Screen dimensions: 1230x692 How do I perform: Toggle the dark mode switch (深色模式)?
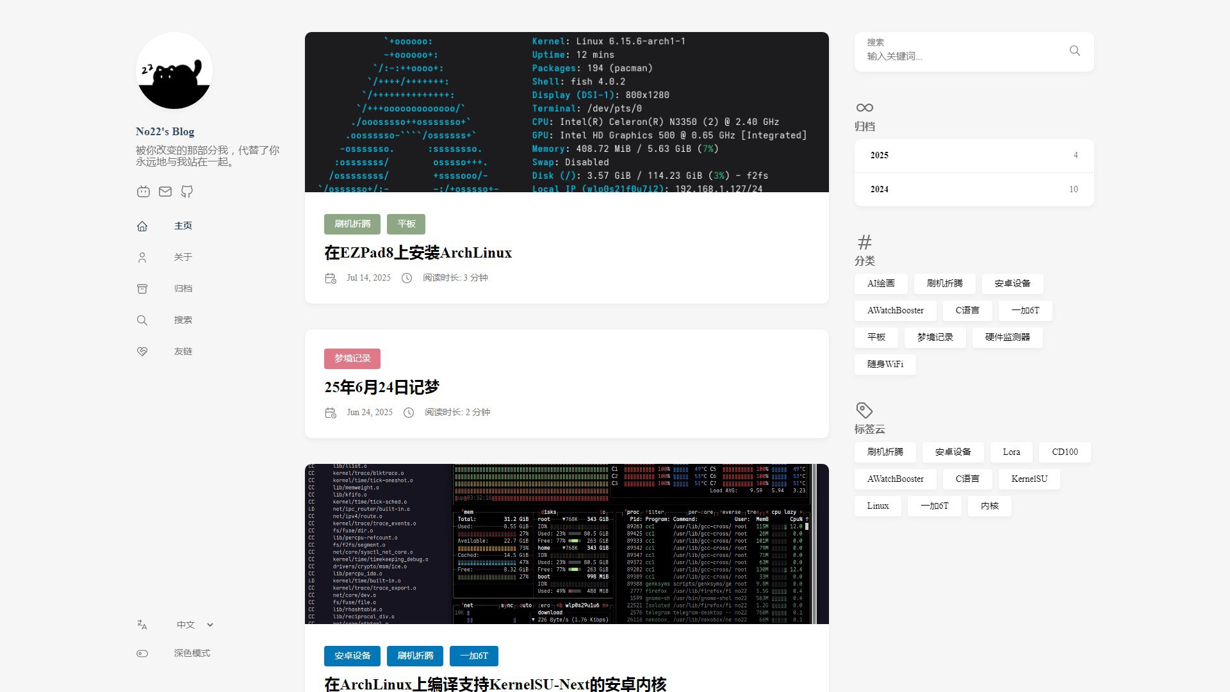[142, 654]
